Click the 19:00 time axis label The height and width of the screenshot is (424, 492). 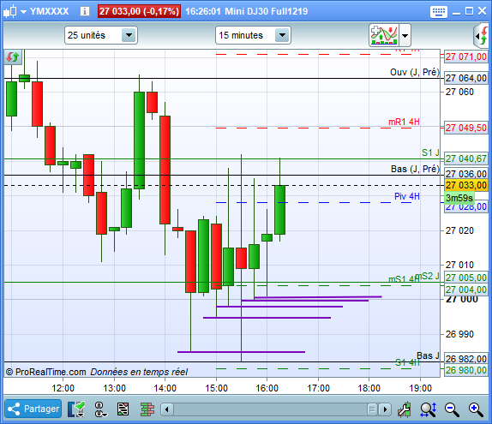420,388
